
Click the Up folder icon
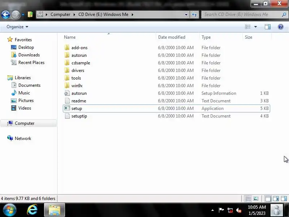pyautogui.click(x=30, y=14)
